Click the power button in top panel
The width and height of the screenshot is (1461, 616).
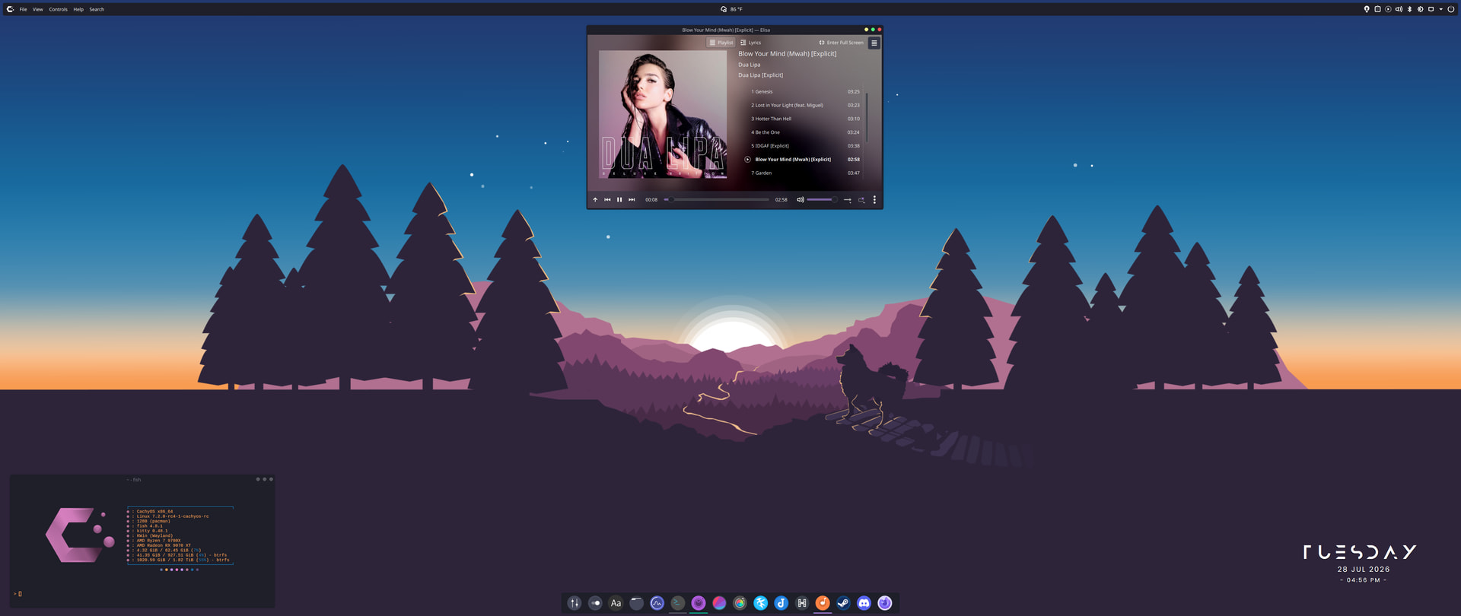coord(1451,9)
